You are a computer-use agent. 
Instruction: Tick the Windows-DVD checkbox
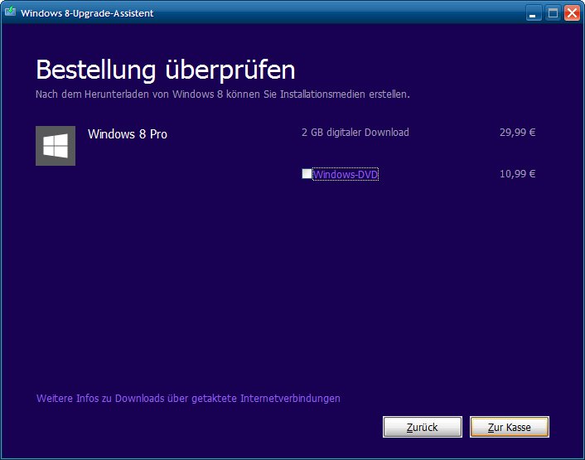point(307,174)
